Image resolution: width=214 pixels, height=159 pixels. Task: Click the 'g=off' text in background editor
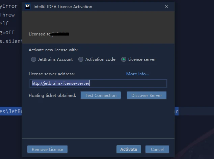point(7,32)
